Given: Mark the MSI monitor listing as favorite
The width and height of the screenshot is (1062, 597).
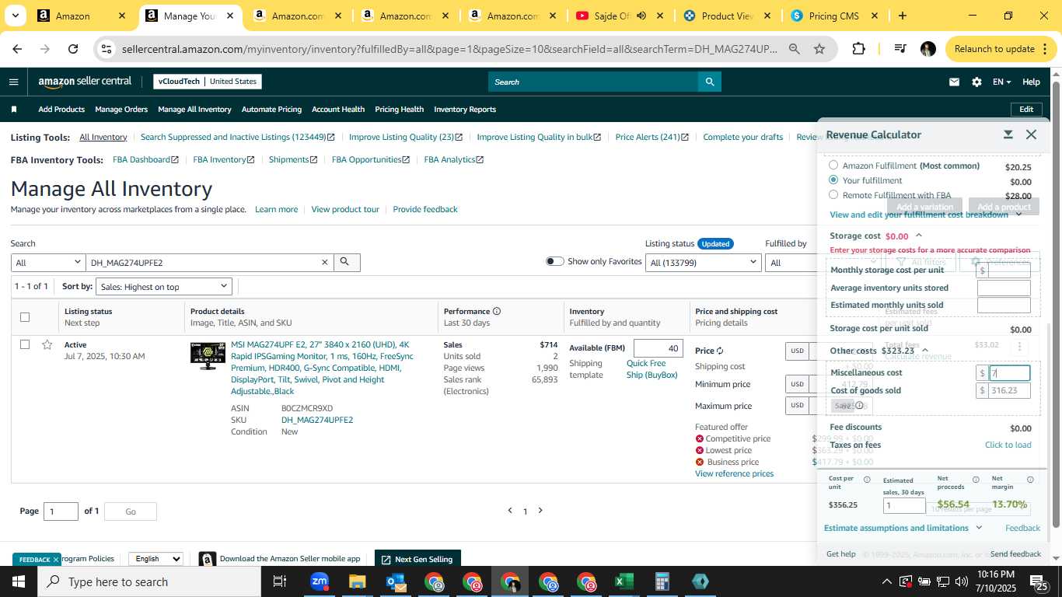Looking at the screenshot, I should coord(47,344).
